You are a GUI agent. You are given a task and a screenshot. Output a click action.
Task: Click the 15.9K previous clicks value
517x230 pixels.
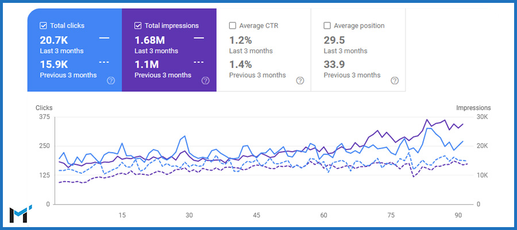(x=54, y=64)
